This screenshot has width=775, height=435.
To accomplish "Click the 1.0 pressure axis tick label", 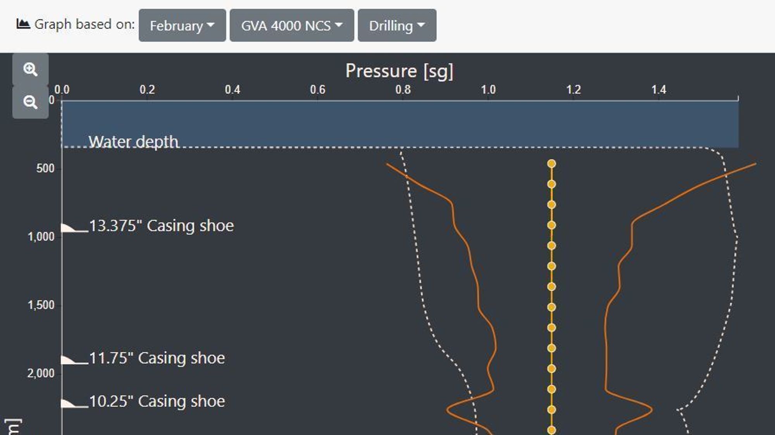I will [x=488, y=90].
